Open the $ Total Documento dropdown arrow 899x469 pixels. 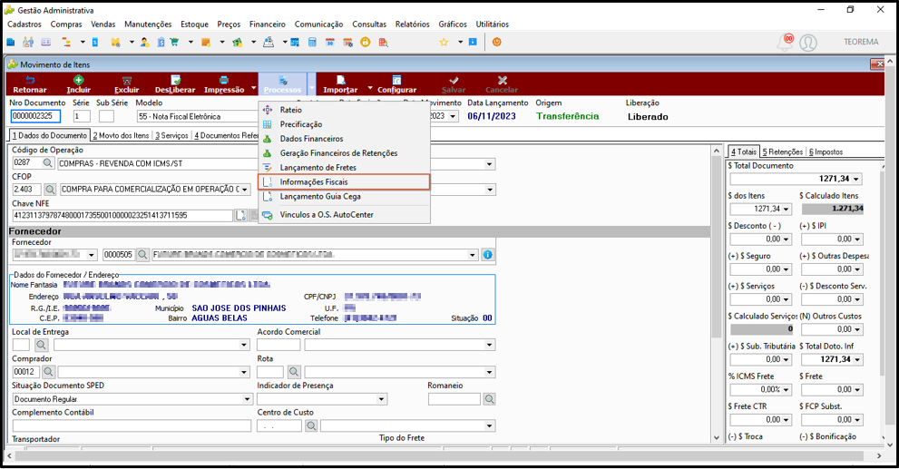pyautogui.click(x=856, y=179)
